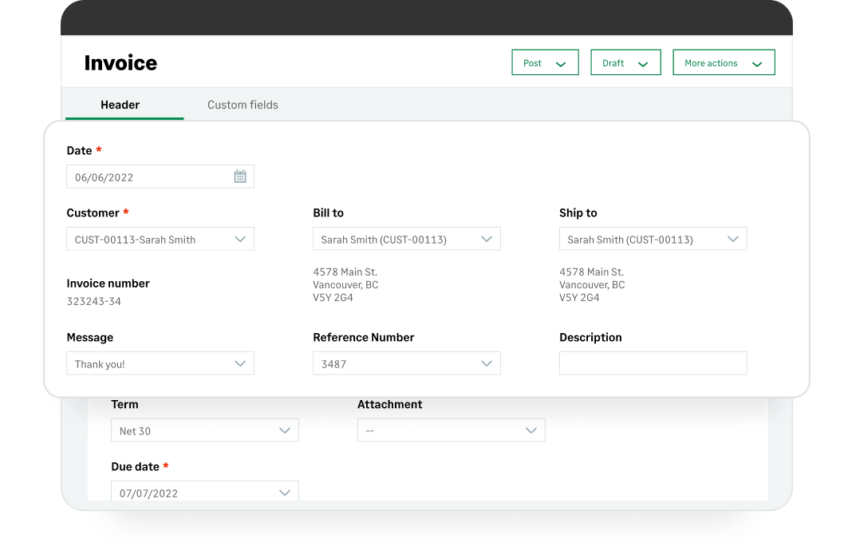Click the Post button to post invoice
This screenshot has width=852, height=559.
click(536, 61)
